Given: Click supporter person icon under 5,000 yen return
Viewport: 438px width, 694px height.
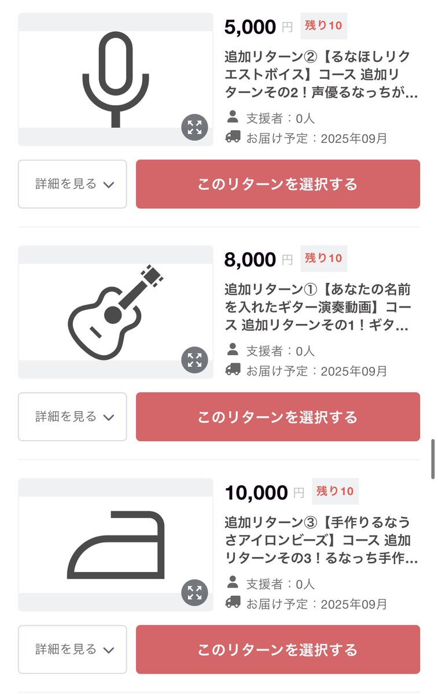Looking at the screenshot, I should click(x=233, y=117).
